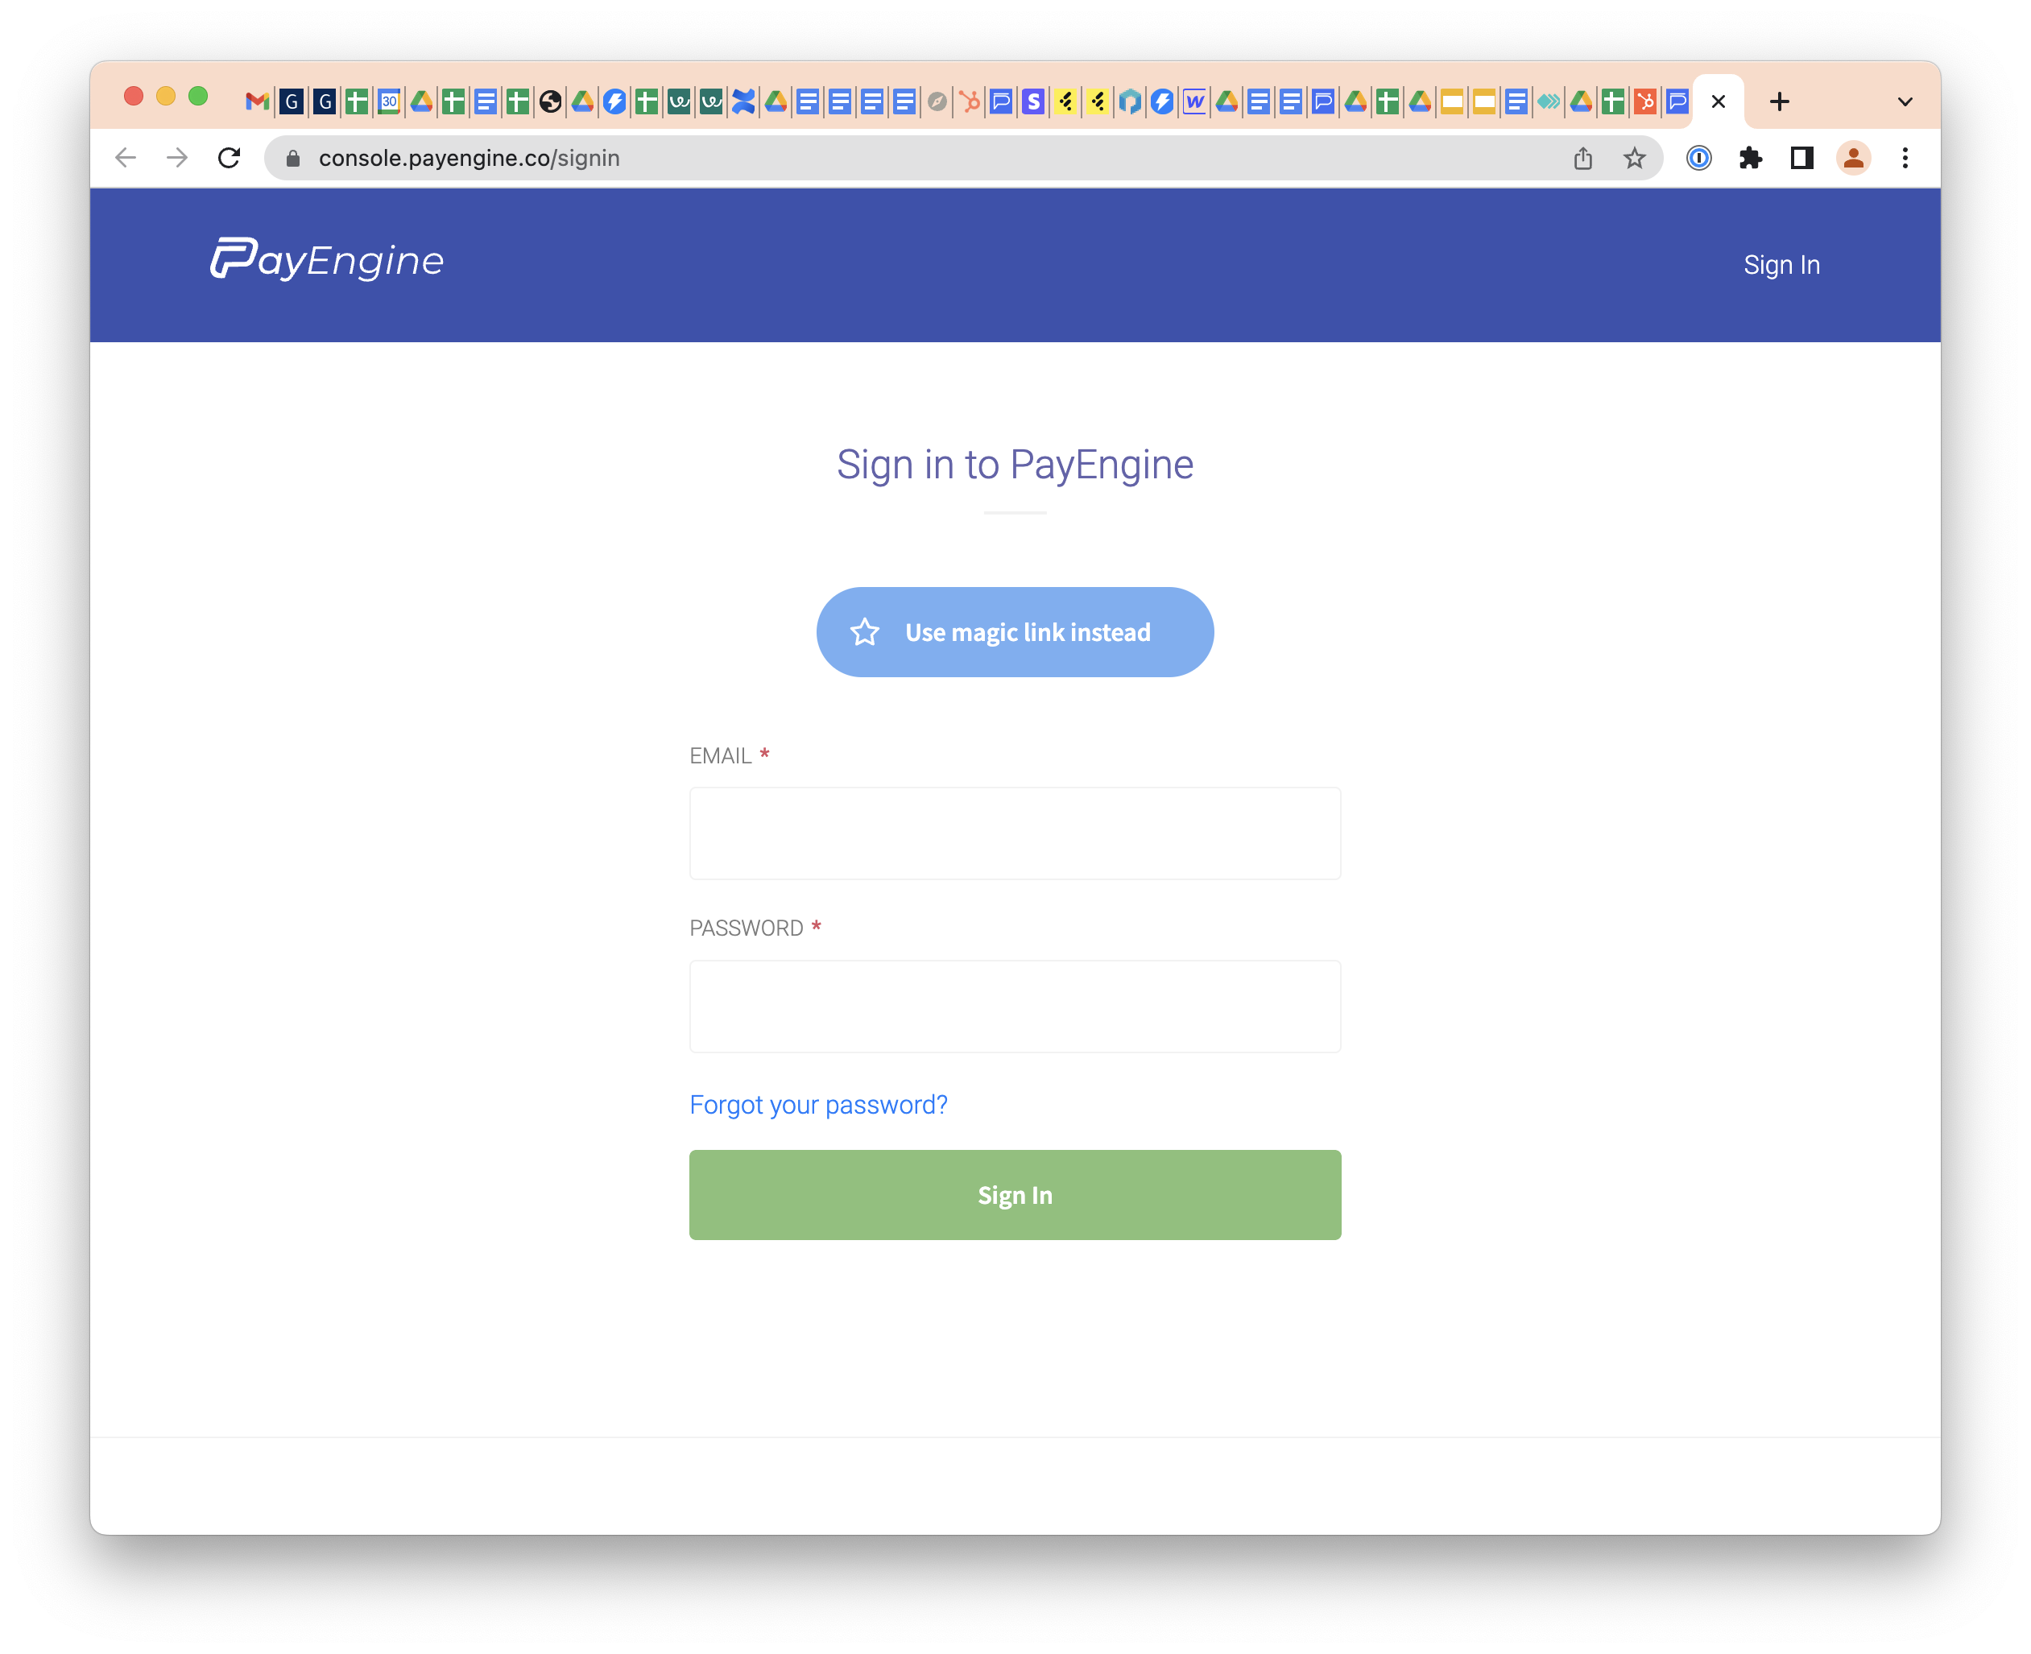Open the 1Password extension icon
This screenshot has width=2031, height=1654.
click(x=1698, y=158)
